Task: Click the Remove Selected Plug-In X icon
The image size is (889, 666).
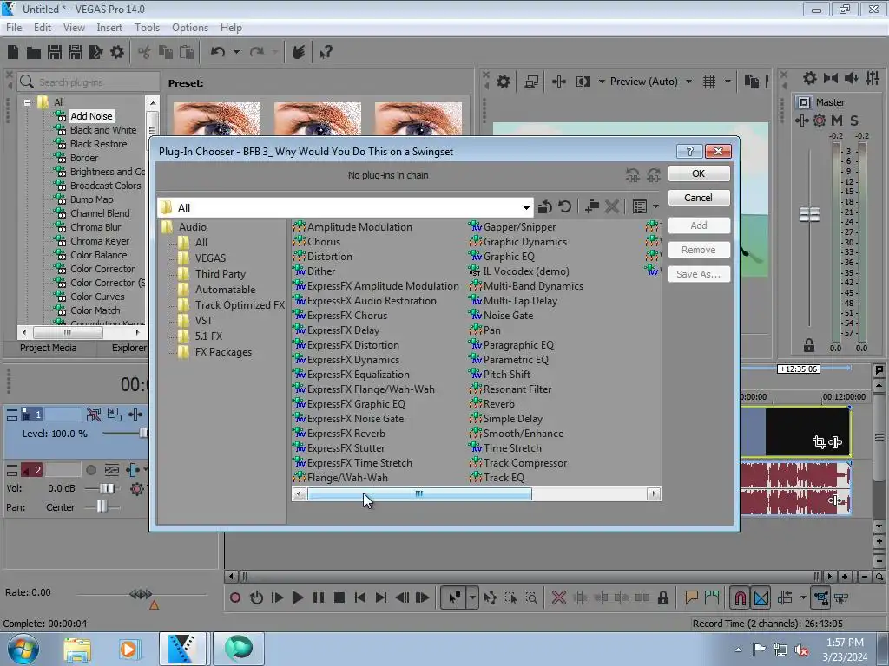Action: click(612, 206)
